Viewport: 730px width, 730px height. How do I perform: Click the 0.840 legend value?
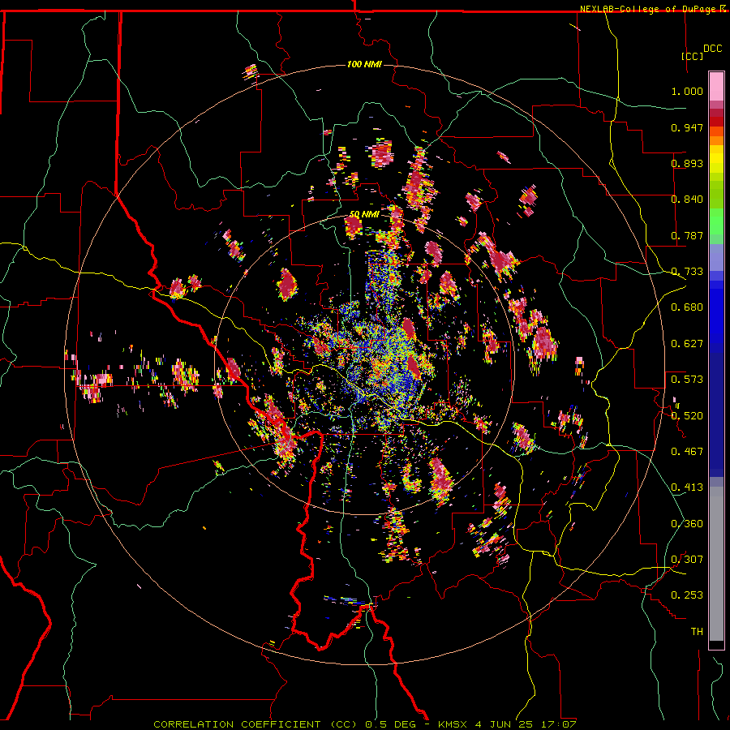tap(687, 200)
